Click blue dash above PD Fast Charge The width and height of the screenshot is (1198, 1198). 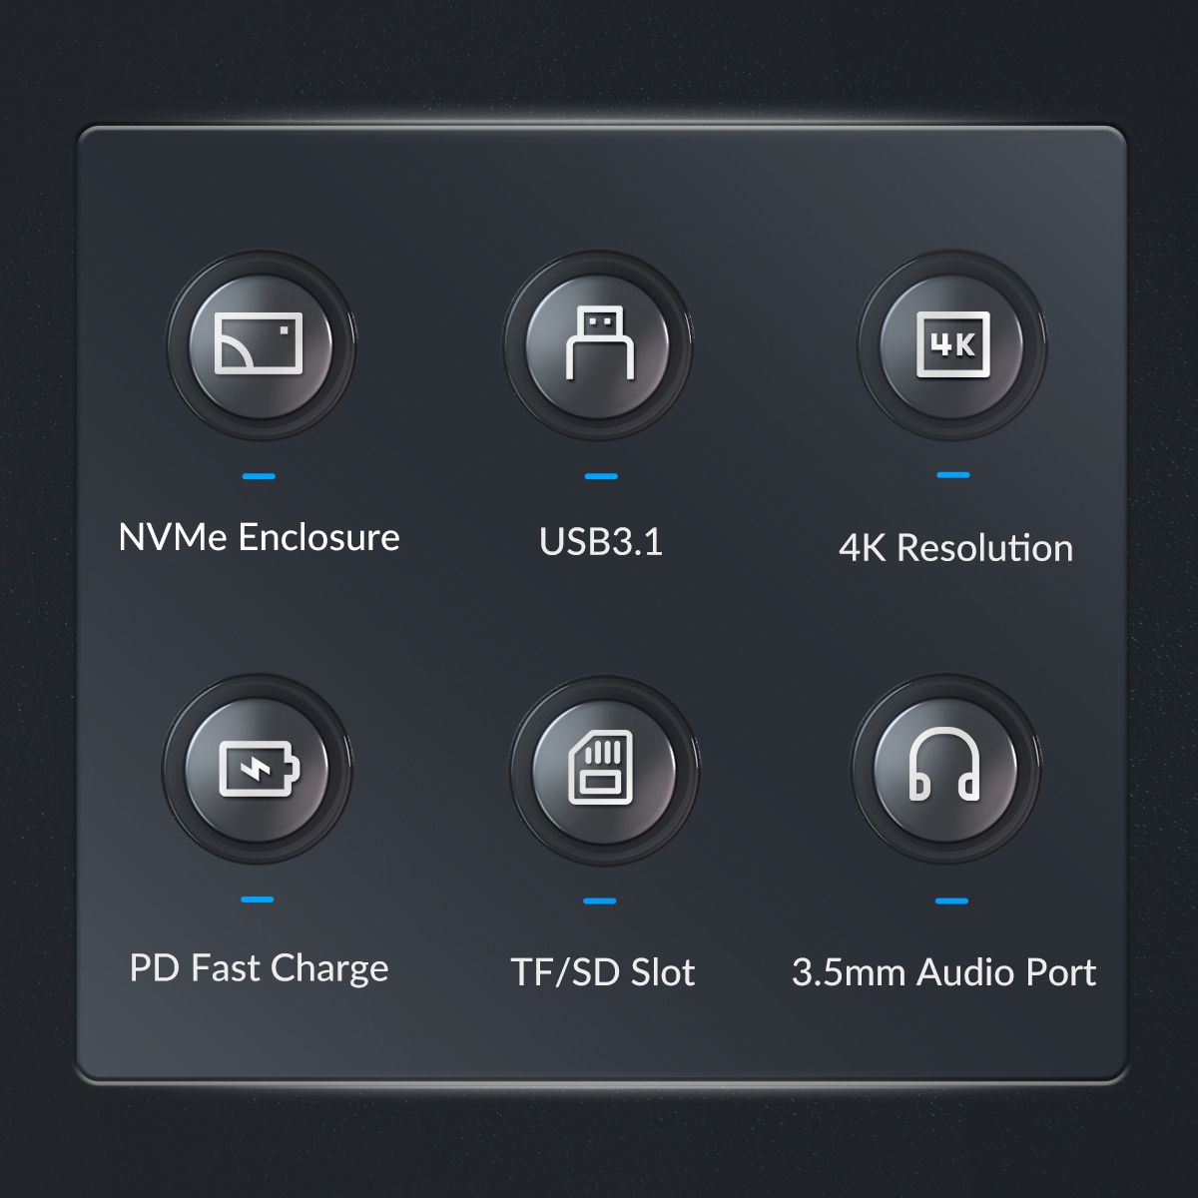[258, 899]
